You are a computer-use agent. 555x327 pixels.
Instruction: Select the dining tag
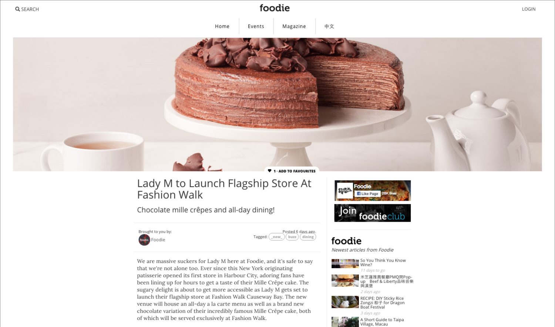[308, 237]
